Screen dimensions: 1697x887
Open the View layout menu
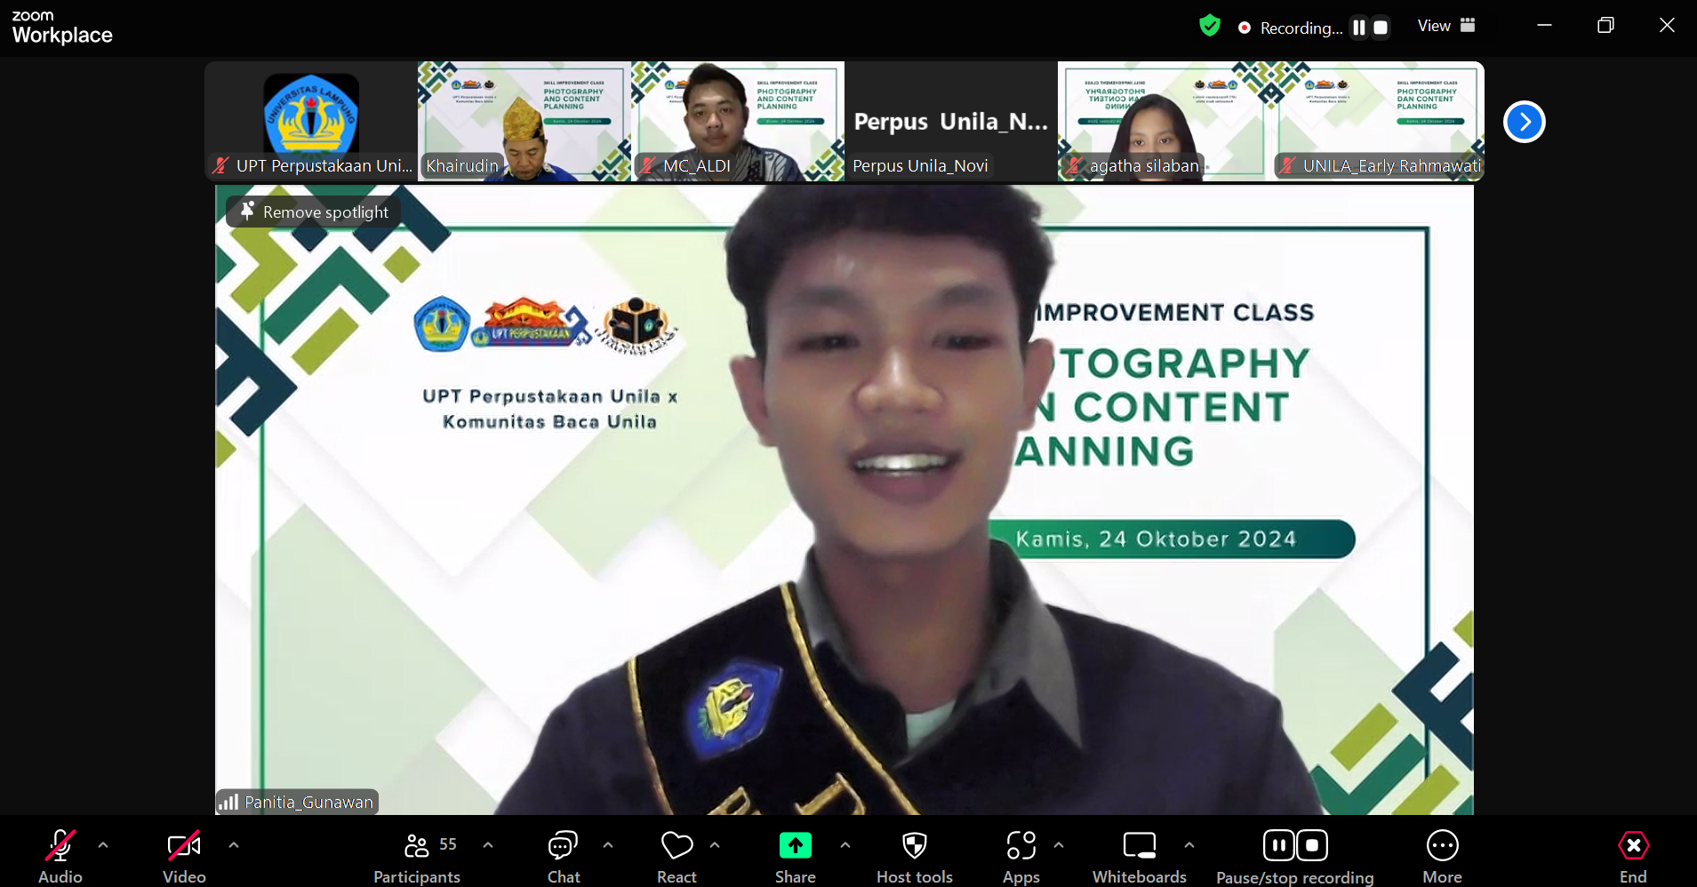pos(1446,27)
